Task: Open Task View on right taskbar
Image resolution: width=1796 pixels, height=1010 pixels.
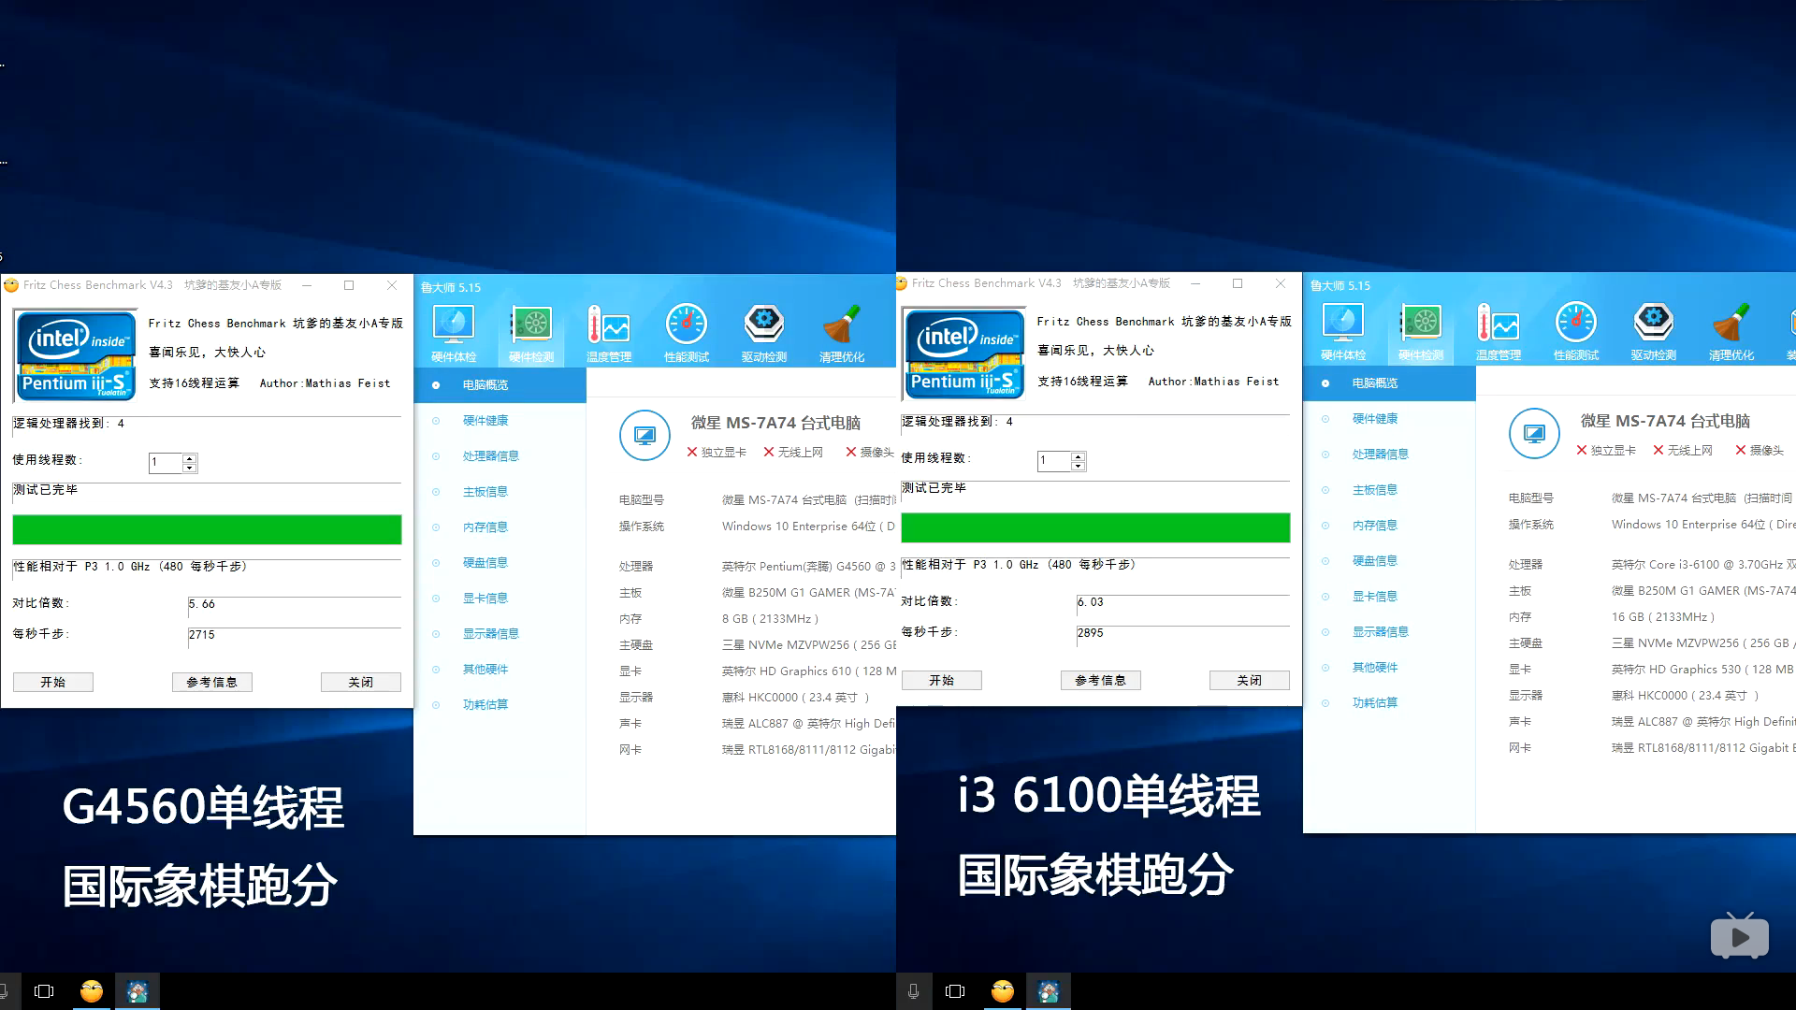Action: pos(955,991)
